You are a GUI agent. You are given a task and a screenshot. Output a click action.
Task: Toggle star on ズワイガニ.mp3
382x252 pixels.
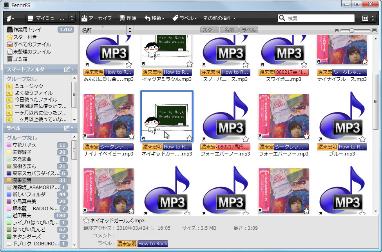pyautogui.click(x=304, y=64)
